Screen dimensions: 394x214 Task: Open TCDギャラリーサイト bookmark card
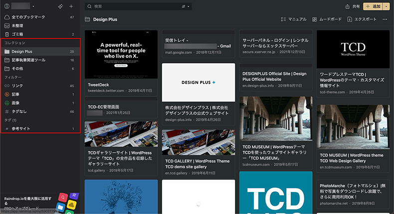pyautogui.click(x=121, y=148)
